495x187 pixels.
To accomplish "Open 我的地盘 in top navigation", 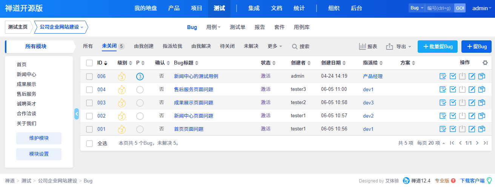I will pos(146,8).
